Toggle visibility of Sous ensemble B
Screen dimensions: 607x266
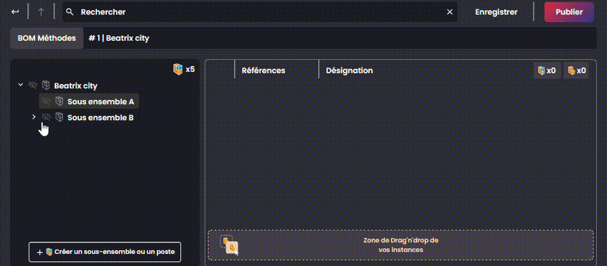[x=46, y=116]
